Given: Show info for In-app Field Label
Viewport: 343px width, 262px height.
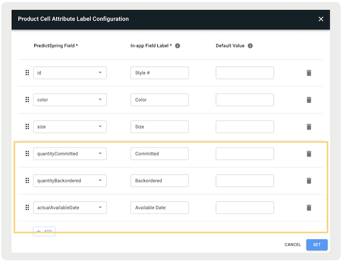Looking at the screenshot, I should (x=178, y=46).
